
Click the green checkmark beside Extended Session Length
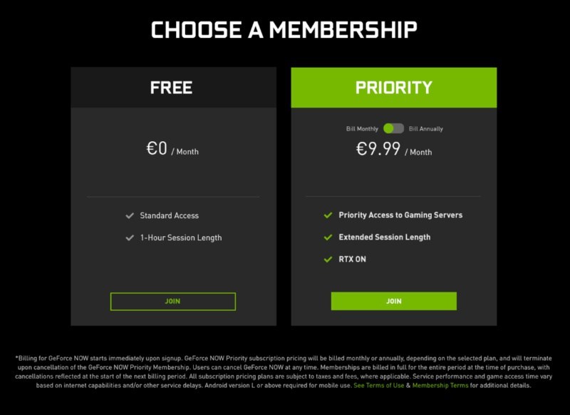point(328,237)
